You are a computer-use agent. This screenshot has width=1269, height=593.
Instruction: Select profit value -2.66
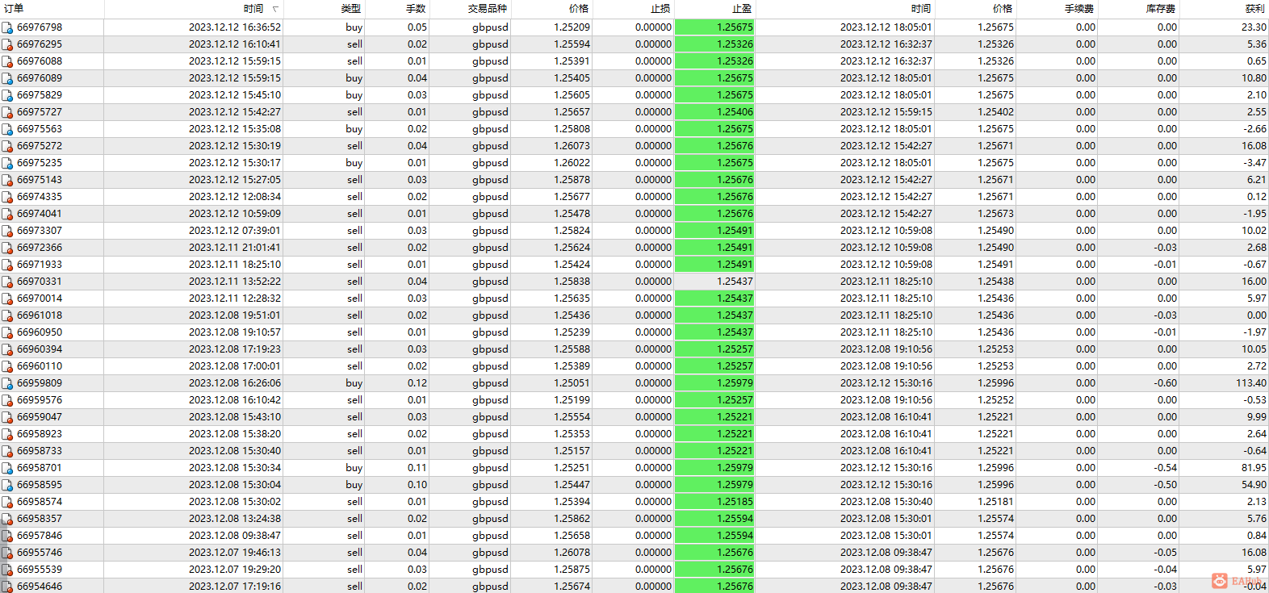[x=1255, y=129]
